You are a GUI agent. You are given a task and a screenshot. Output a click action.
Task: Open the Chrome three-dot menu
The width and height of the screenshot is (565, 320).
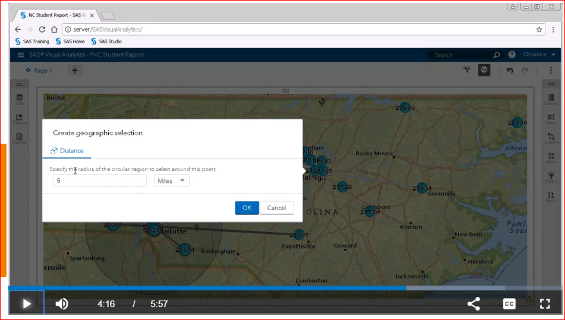(x=553, y=30)
